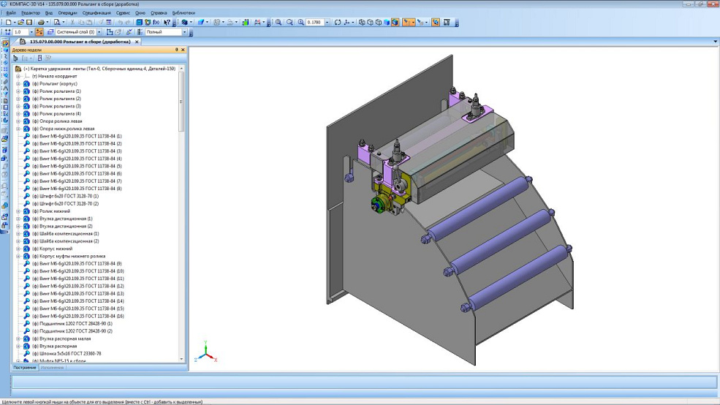
Task: Click the Help question-arrow icon
Action: pos(167,23)
